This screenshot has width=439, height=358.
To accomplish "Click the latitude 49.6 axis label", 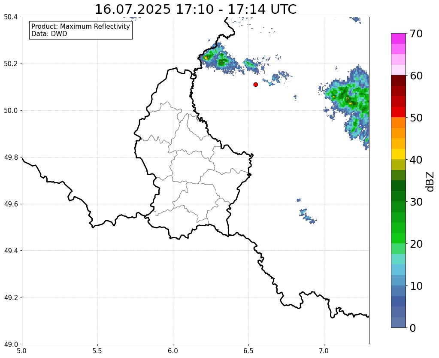I will [11, 204].
